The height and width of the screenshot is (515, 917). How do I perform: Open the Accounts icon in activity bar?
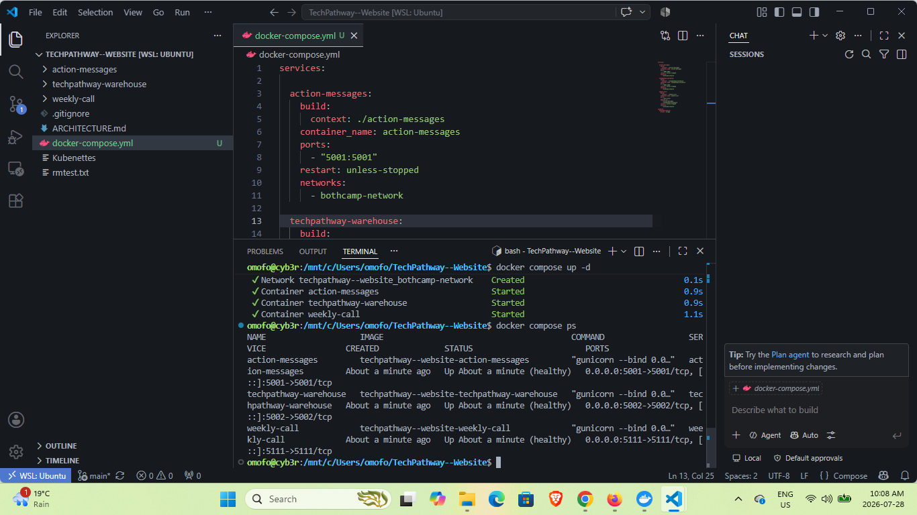click(x=16, y=420)
